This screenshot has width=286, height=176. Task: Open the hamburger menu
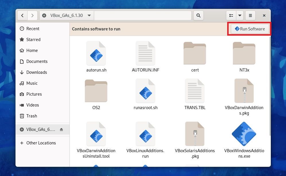click(x=250, y=16)
